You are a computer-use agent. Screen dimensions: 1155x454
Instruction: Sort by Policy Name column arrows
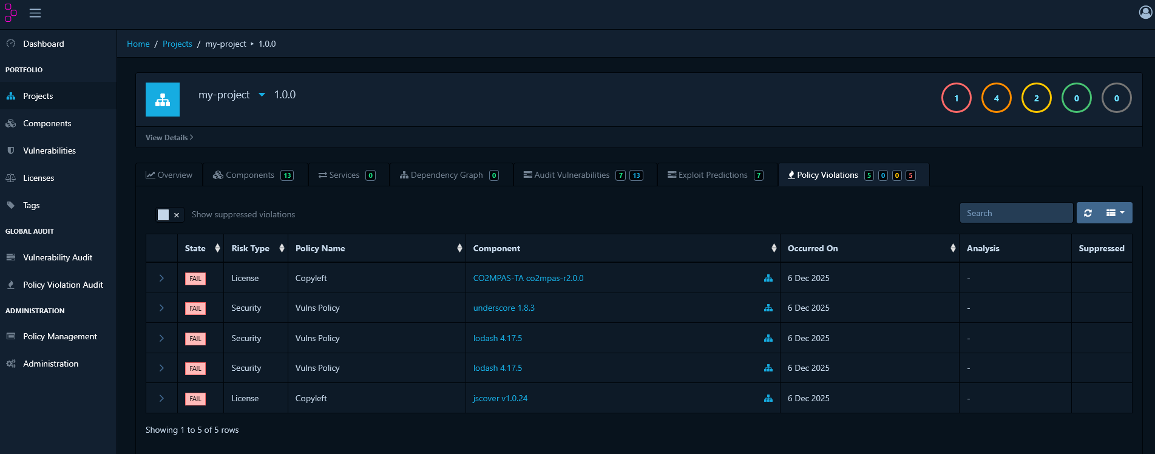point(459,248)
